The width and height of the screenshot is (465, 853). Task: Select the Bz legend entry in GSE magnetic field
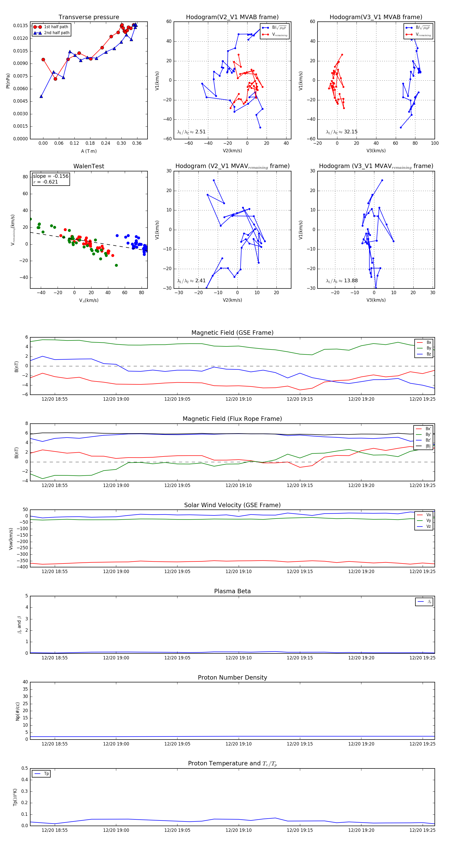(424, 354)
